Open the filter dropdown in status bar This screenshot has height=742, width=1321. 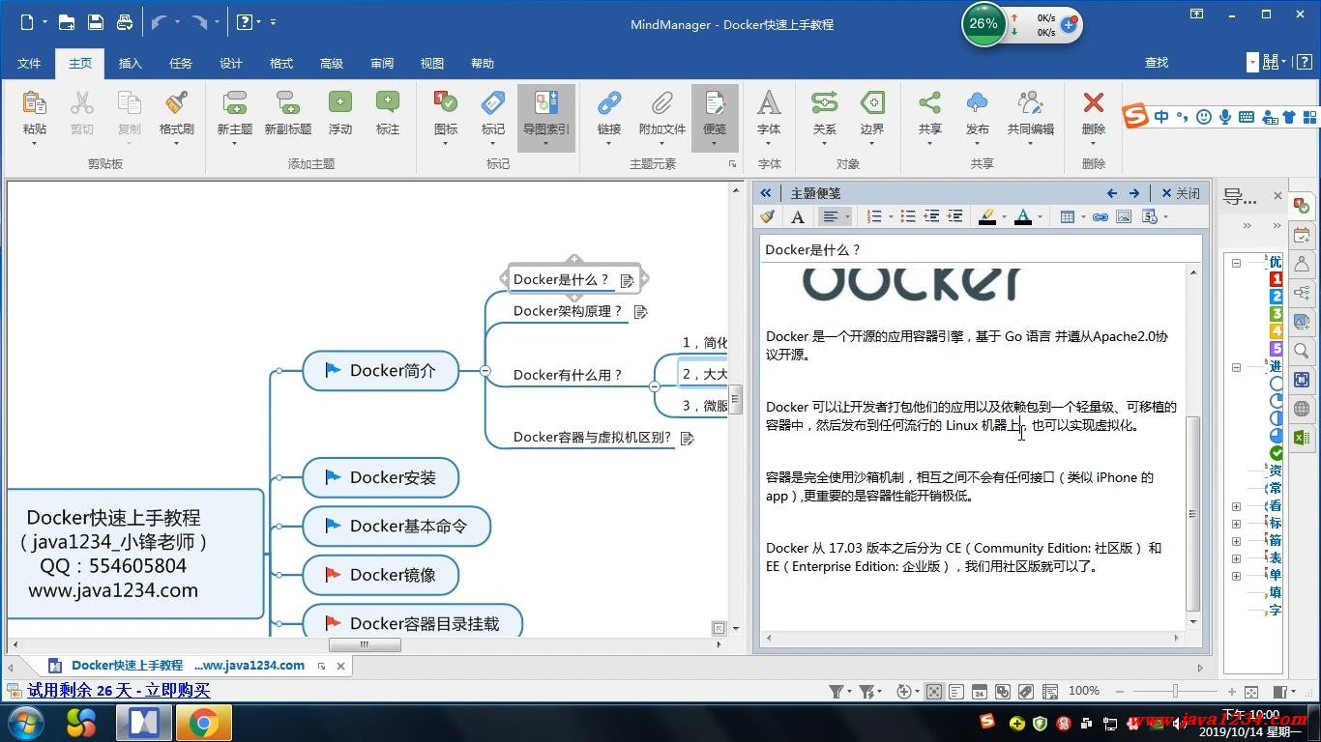(848, 692)
